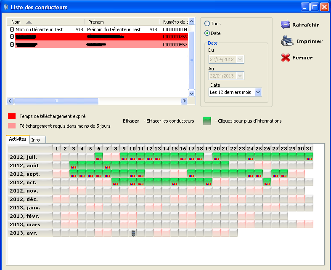331x270 pixels.
Task: Click the green legend icon for more information
Action: pos(207,121)
